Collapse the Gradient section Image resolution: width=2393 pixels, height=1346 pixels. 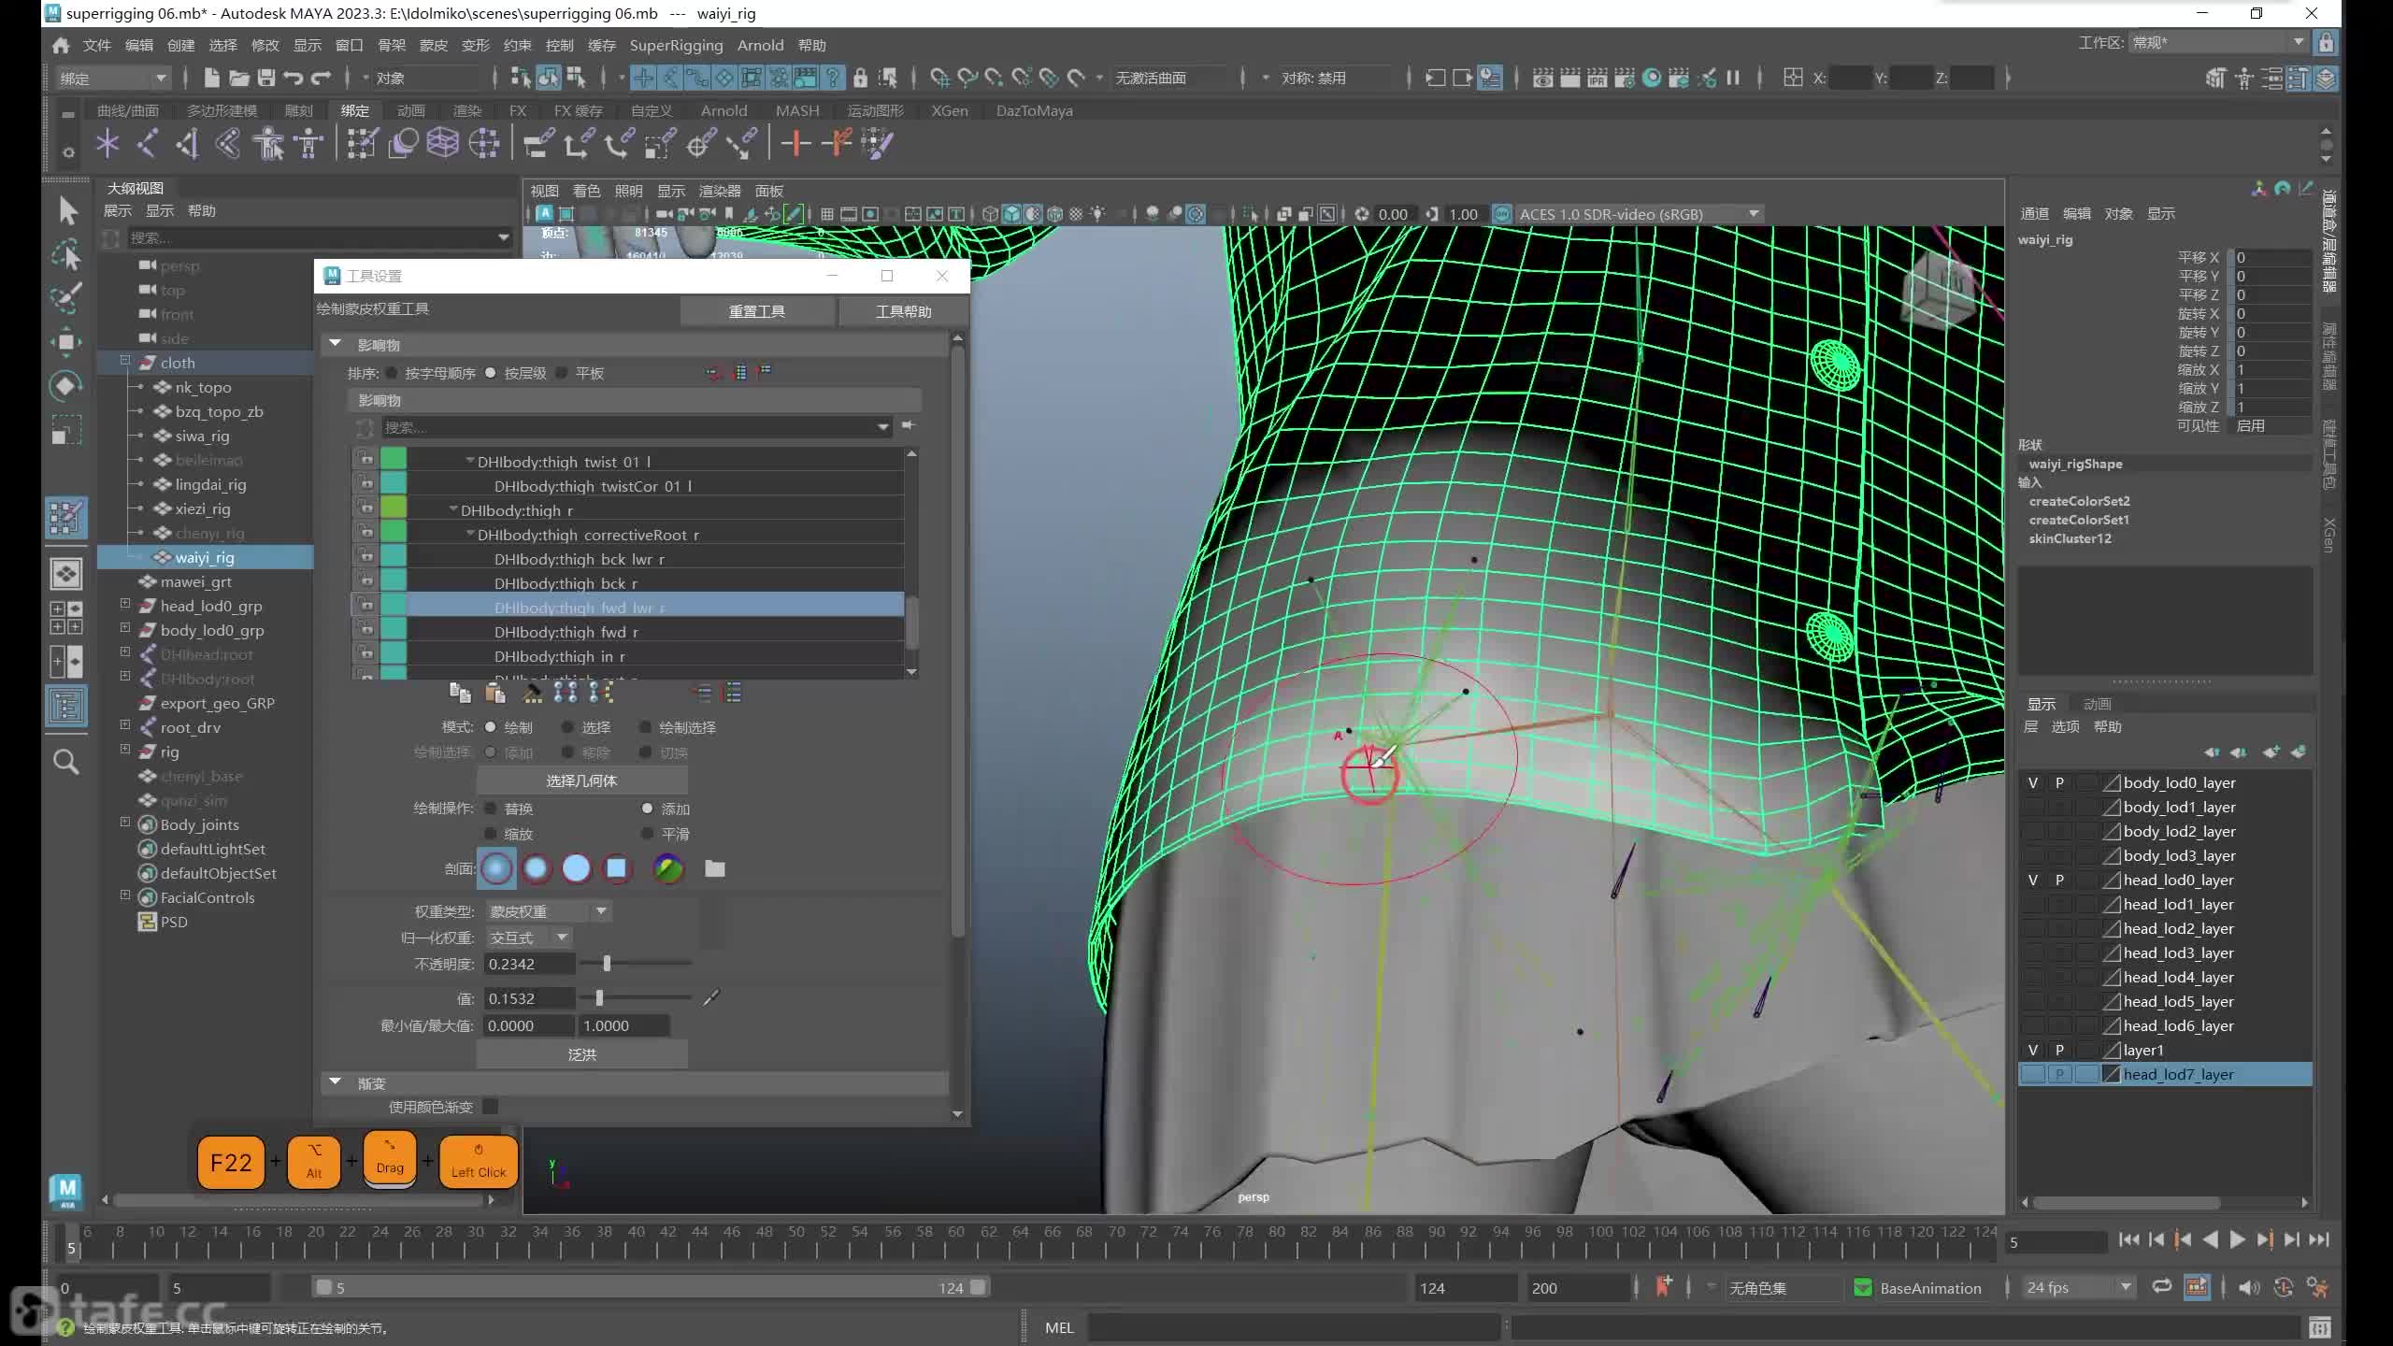[336, 1082]
